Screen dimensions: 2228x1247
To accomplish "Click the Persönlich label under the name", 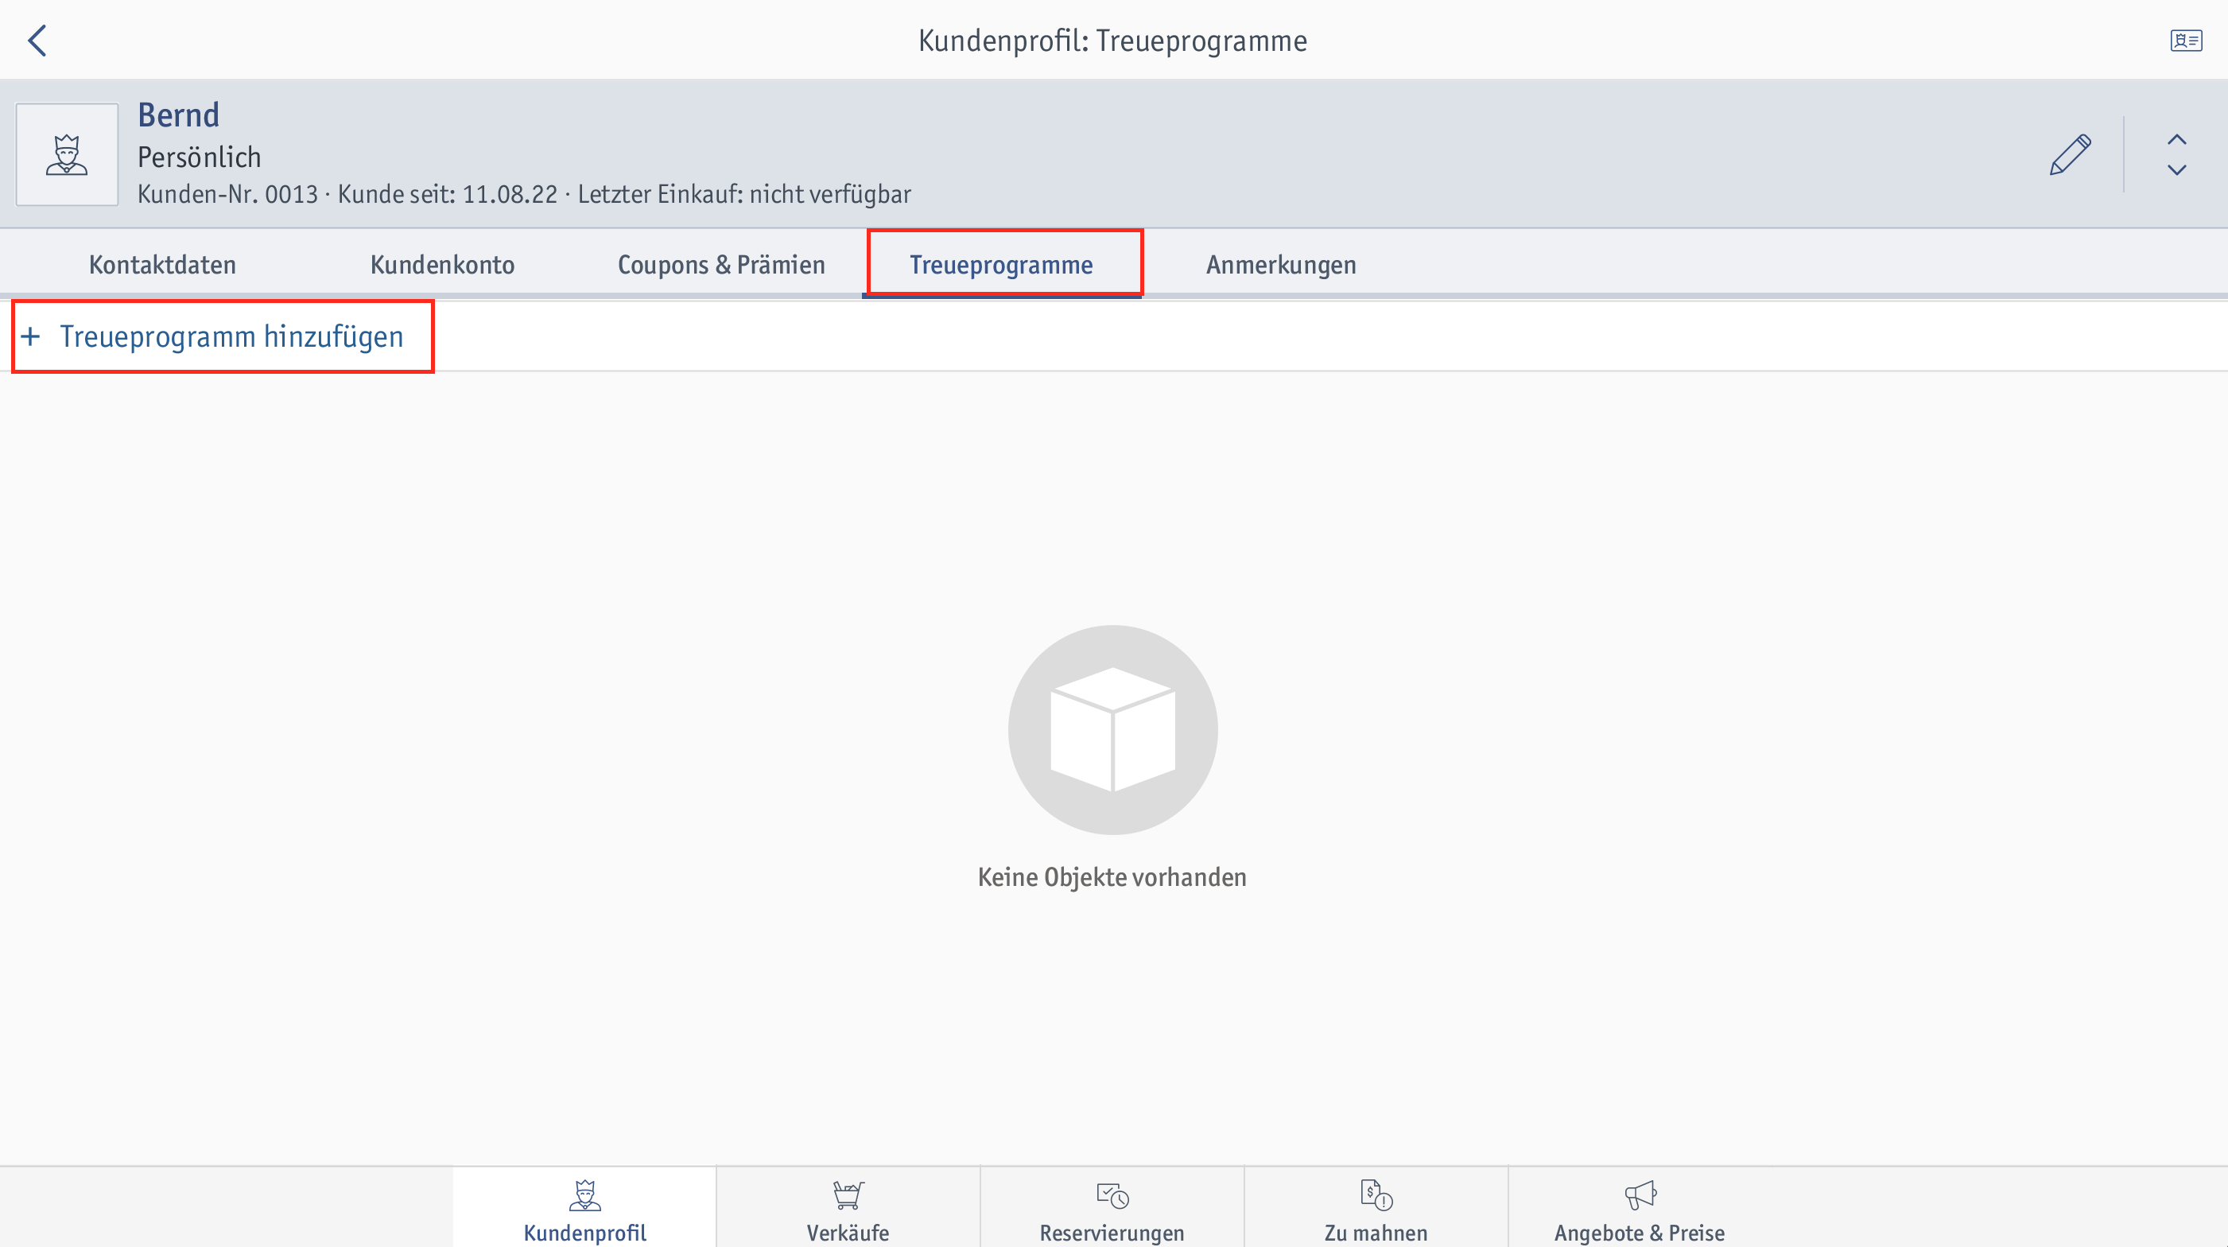I will coord(199,157).
